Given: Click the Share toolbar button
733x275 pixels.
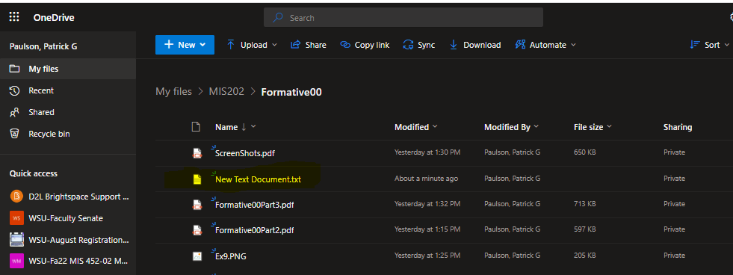Looking at the screenshot, I should click(x=309, y=45).
